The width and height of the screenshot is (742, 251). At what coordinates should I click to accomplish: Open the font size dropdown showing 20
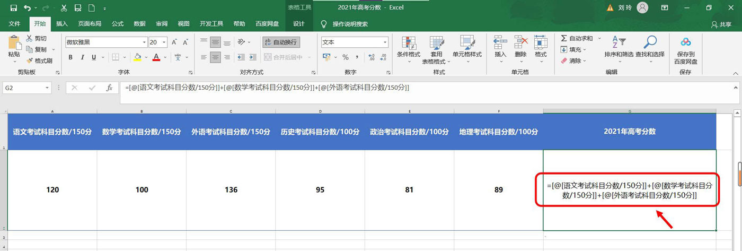click(x=165, y=42)
